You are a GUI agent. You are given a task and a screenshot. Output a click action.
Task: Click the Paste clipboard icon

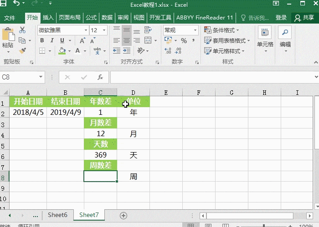[8, 35]
